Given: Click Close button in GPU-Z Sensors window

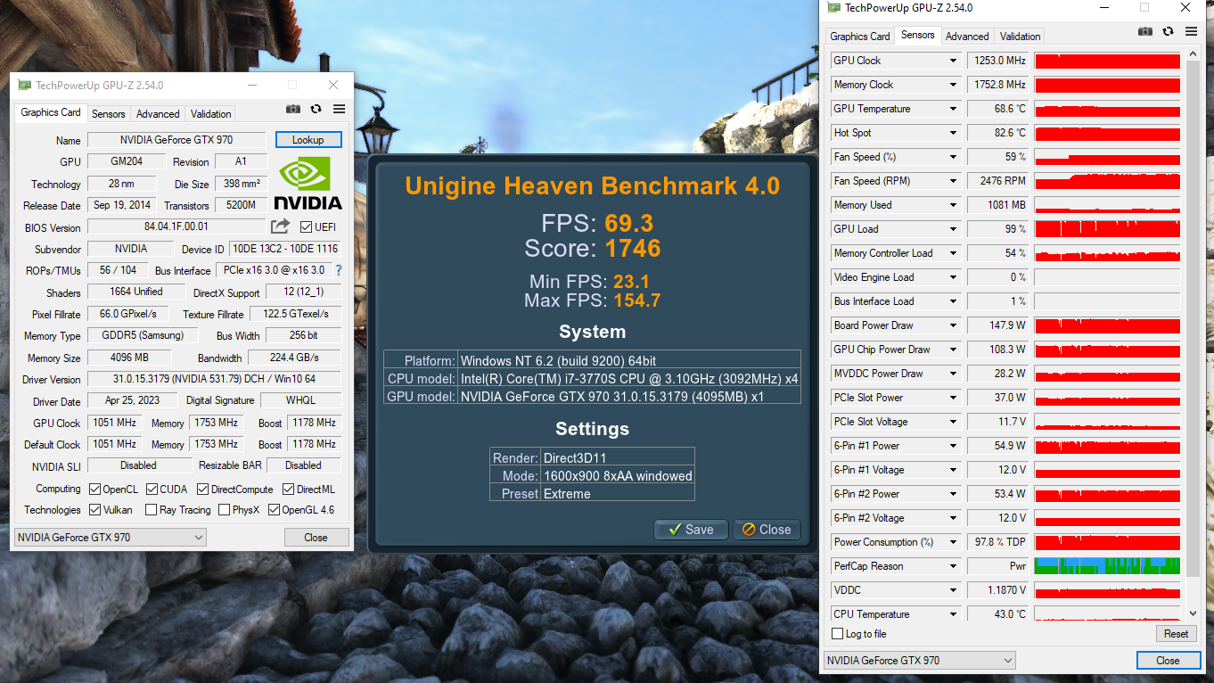Looking at the screenshot, I should (x=1168, y=661).
